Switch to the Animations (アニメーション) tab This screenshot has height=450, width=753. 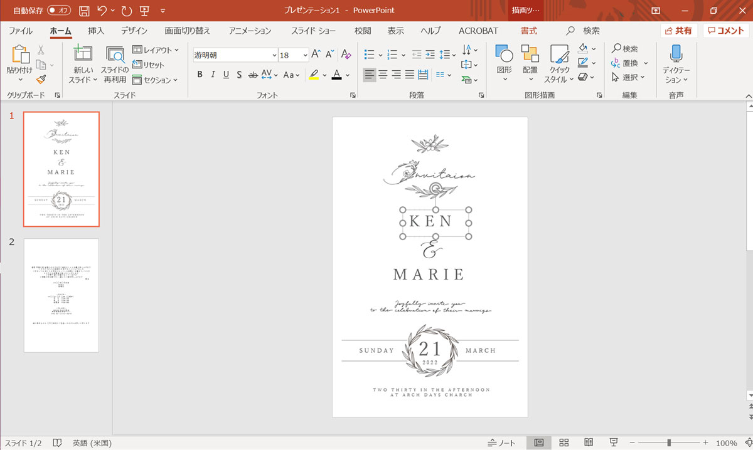pyautogui.click(x=250, y=31)
